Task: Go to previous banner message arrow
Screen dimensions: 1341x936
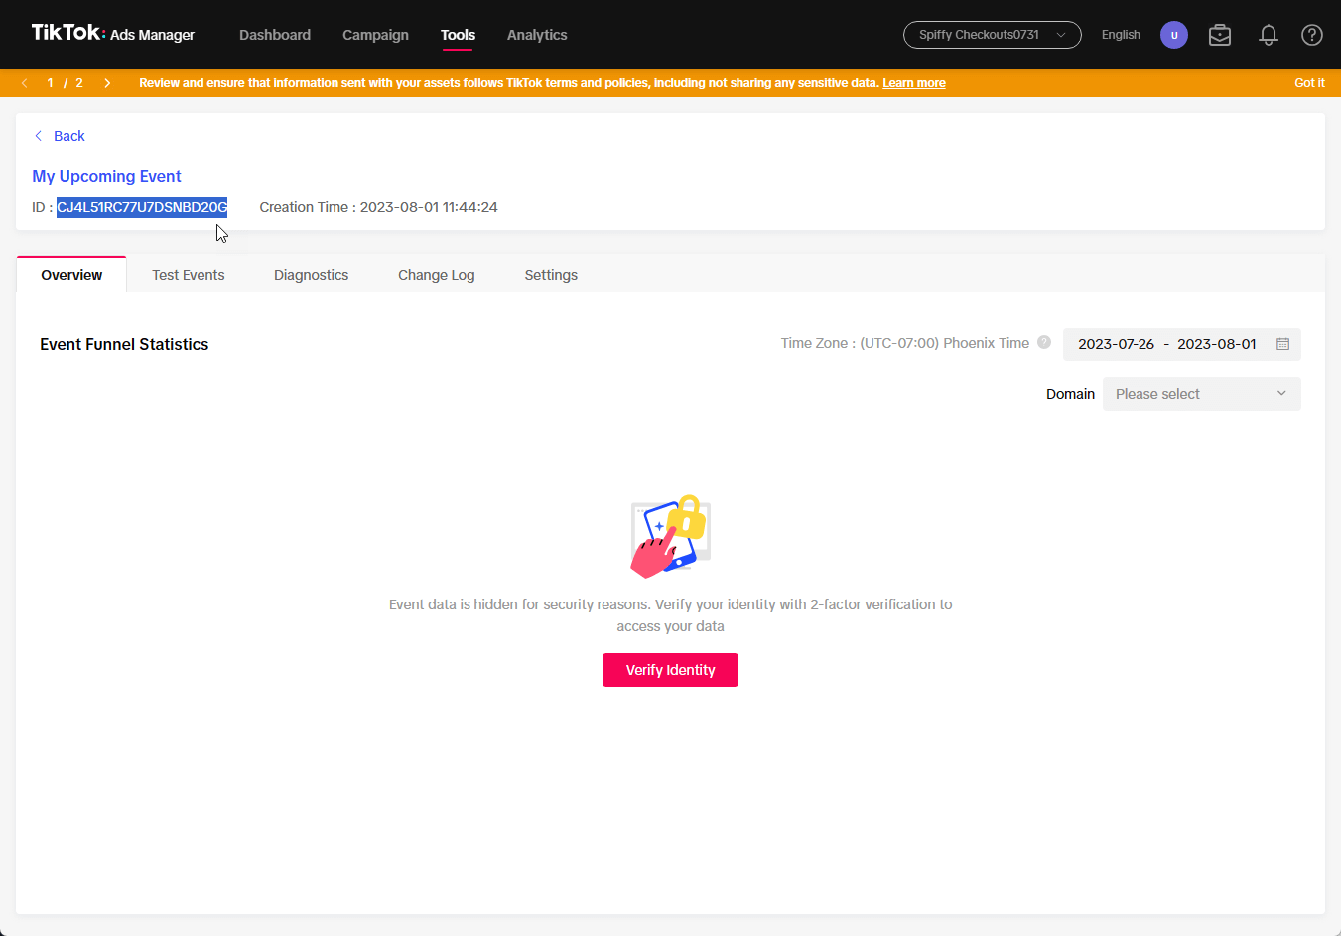Action: pyautogui.click(x=25, y=83)
